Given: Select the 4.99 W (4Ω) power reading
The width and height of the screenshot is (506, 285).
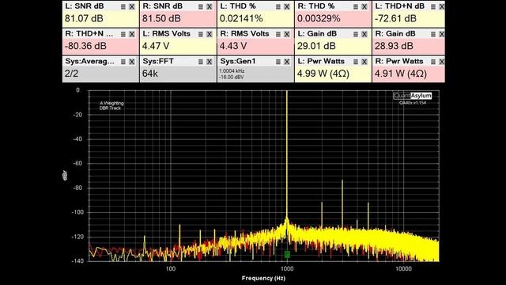Looking at the screenshot, I should click(323, 74).
